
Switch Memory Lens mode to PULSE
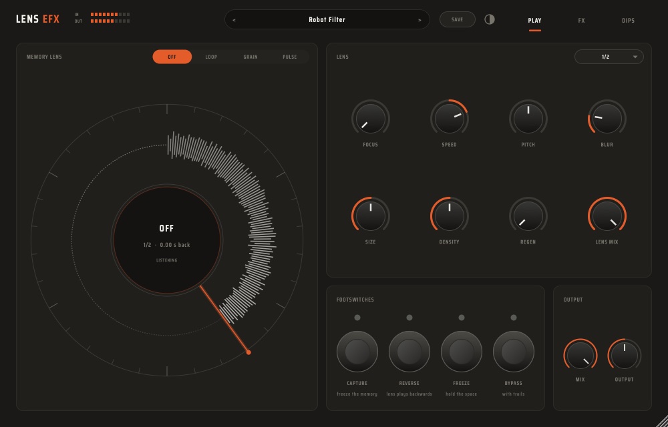pos(290,57)
